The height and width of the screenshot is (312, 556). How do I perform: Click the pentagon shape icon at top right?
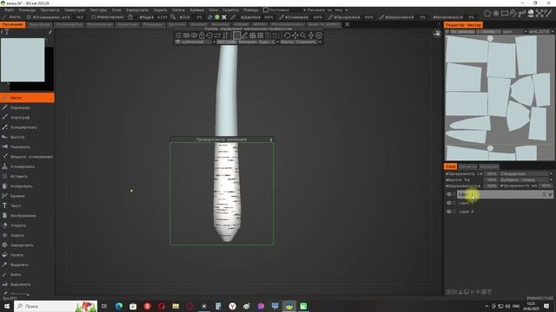(487, 14)
